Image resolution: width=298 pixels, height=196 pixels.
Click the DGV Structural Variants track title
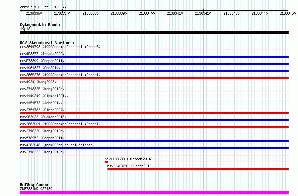(47, 43)
